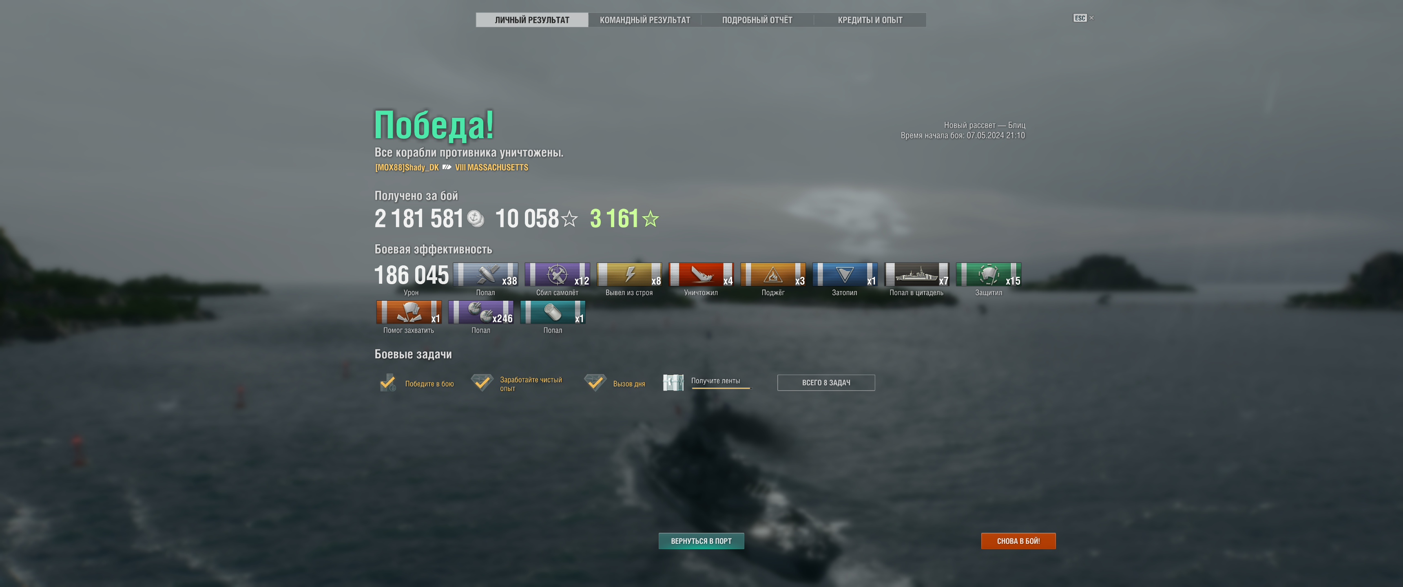This screenshot has height=587, width=1403.
Task: Select the destroyed ships ribbon x4
Action: click(x=701, y=274)
